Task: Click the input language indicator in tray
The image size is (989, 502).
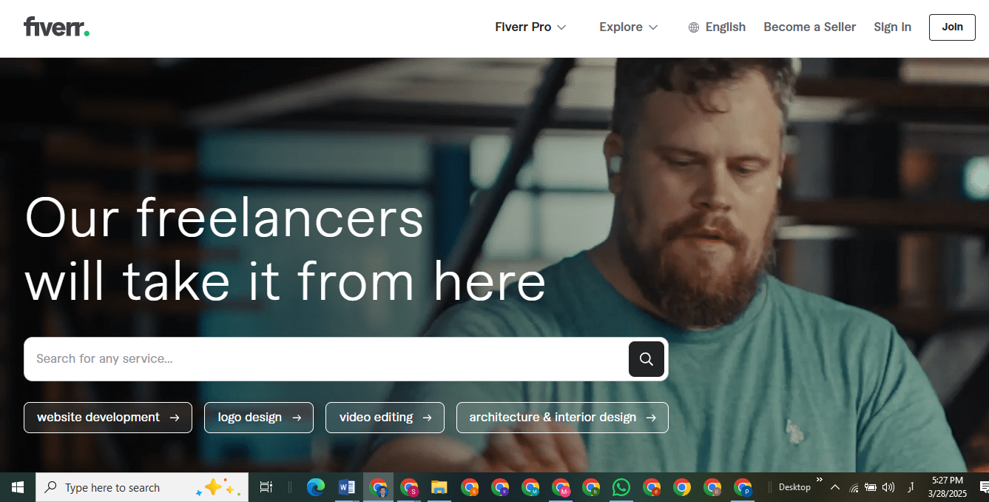Action: click(x=910, y=487)
